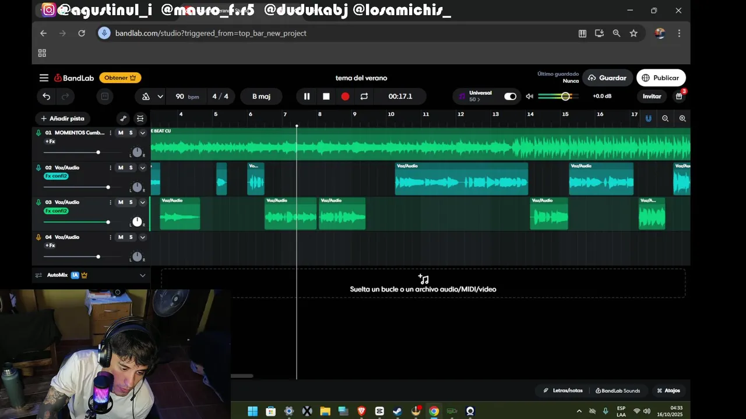Click the project title tema del verano
This screenshot has height=419, width=746.
[x=361, y=78]
